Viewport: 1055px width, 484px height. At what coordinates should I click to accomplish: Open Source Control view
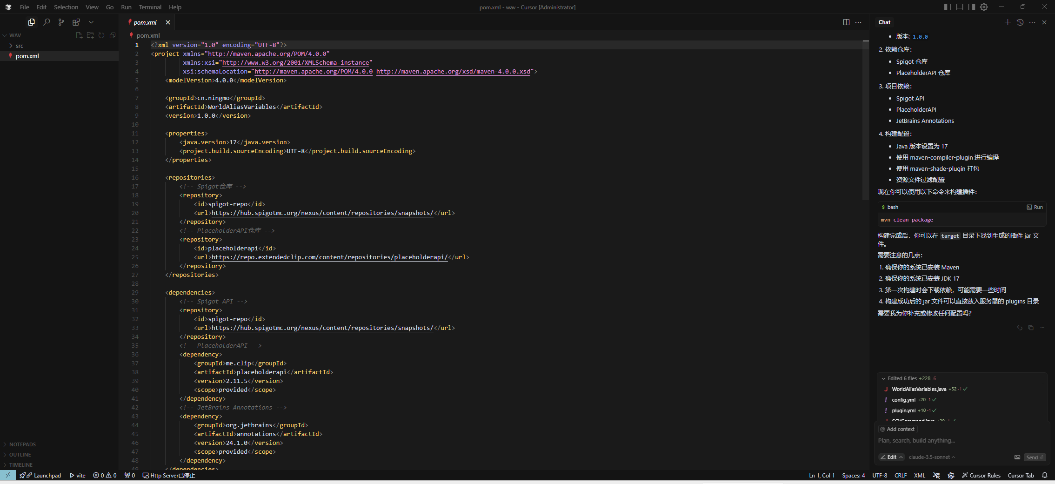(x=61, y=22)
